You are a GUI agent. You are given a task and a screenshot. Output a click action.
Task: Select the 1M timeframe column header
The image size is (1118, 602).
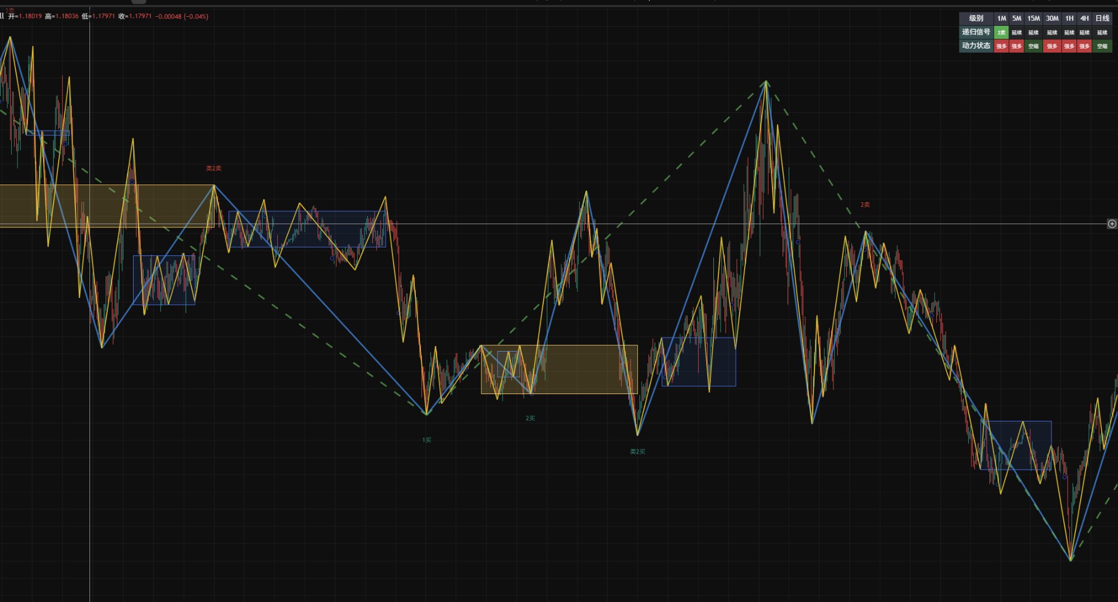point(1002,18)
